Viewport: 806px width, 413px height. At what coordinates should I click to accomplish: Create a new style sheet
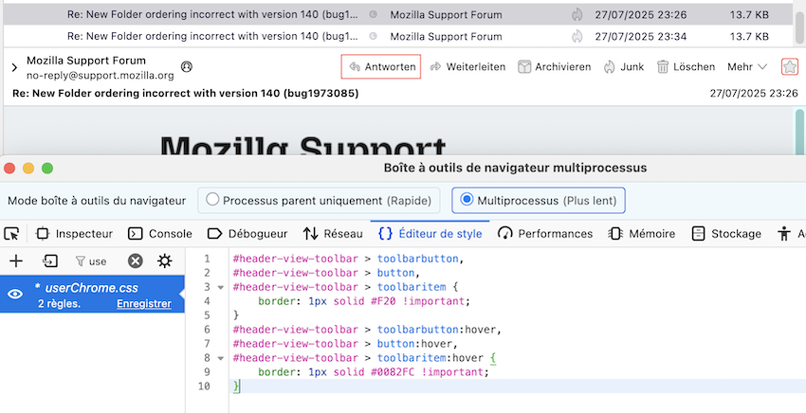click(16, 260)
